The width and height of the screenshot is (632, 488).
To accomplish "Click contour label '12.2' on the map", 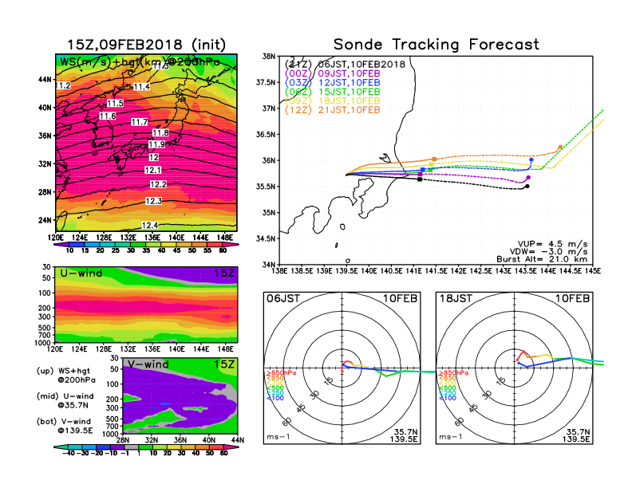I will coord(158,184).
